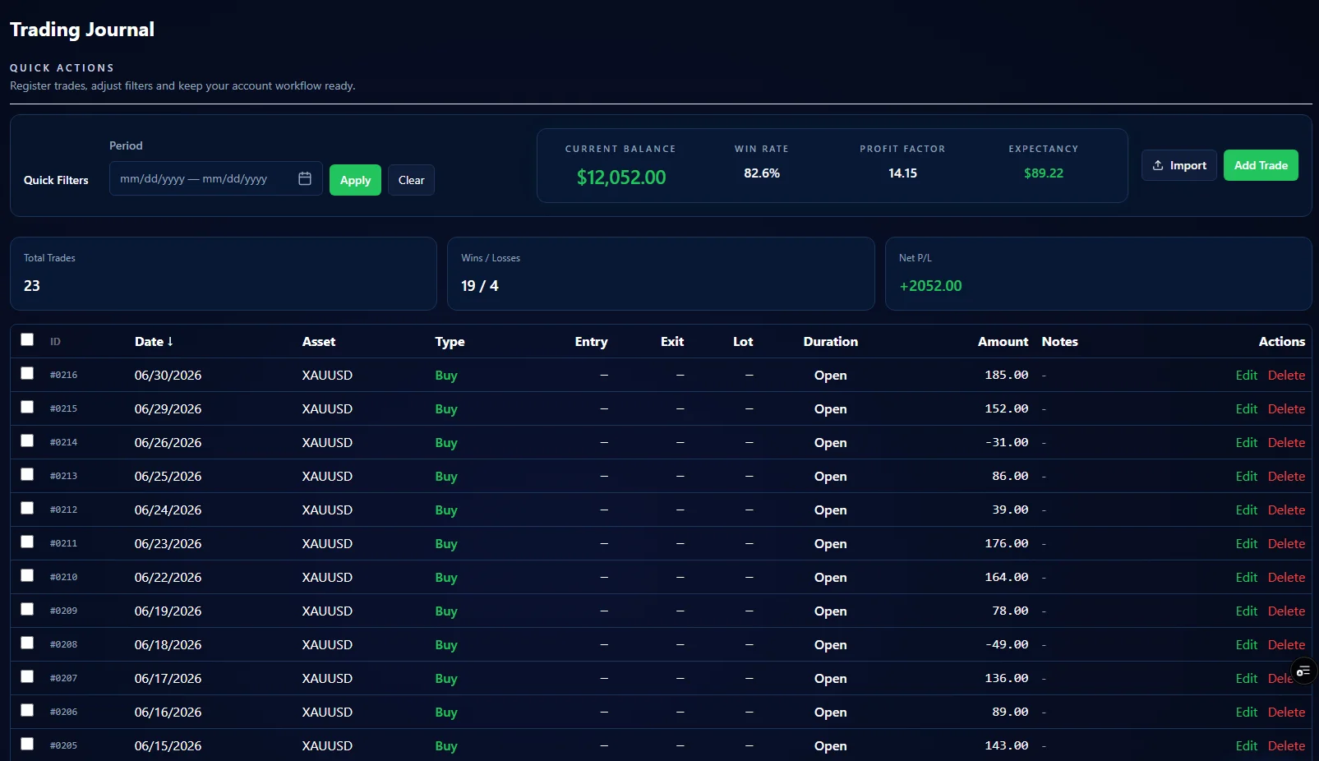Viewport: 1319px width, 761px height.
Task: Edit trade #0212
Action: tap(1246, 510)
